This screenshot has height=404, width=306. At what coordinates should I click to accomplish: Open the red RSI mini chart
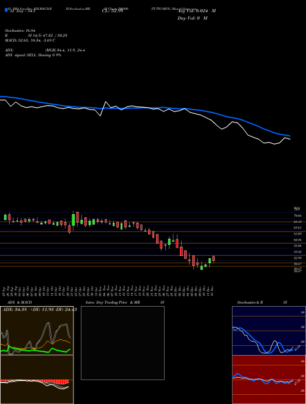(x=269, y=380)
